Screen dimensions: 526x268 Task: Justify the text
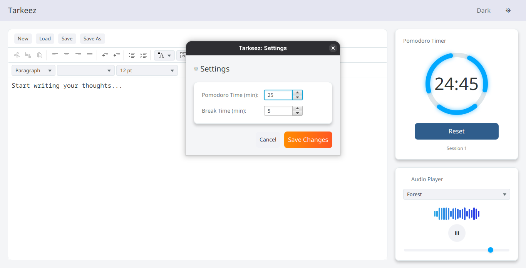(x=90, y=55)
